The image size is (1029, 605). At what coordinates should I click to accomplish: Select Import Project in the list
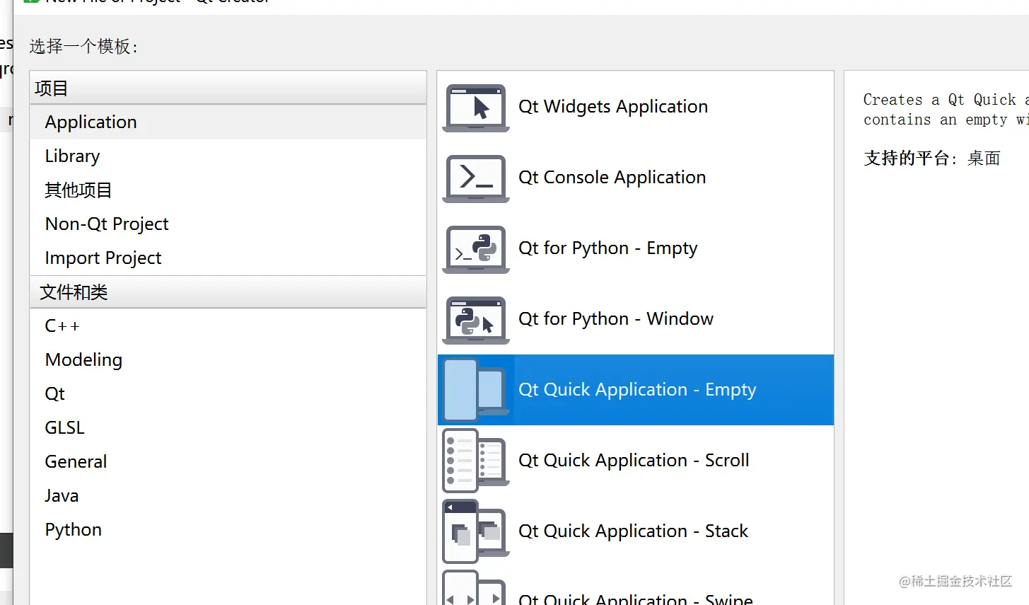coord(103,258)
